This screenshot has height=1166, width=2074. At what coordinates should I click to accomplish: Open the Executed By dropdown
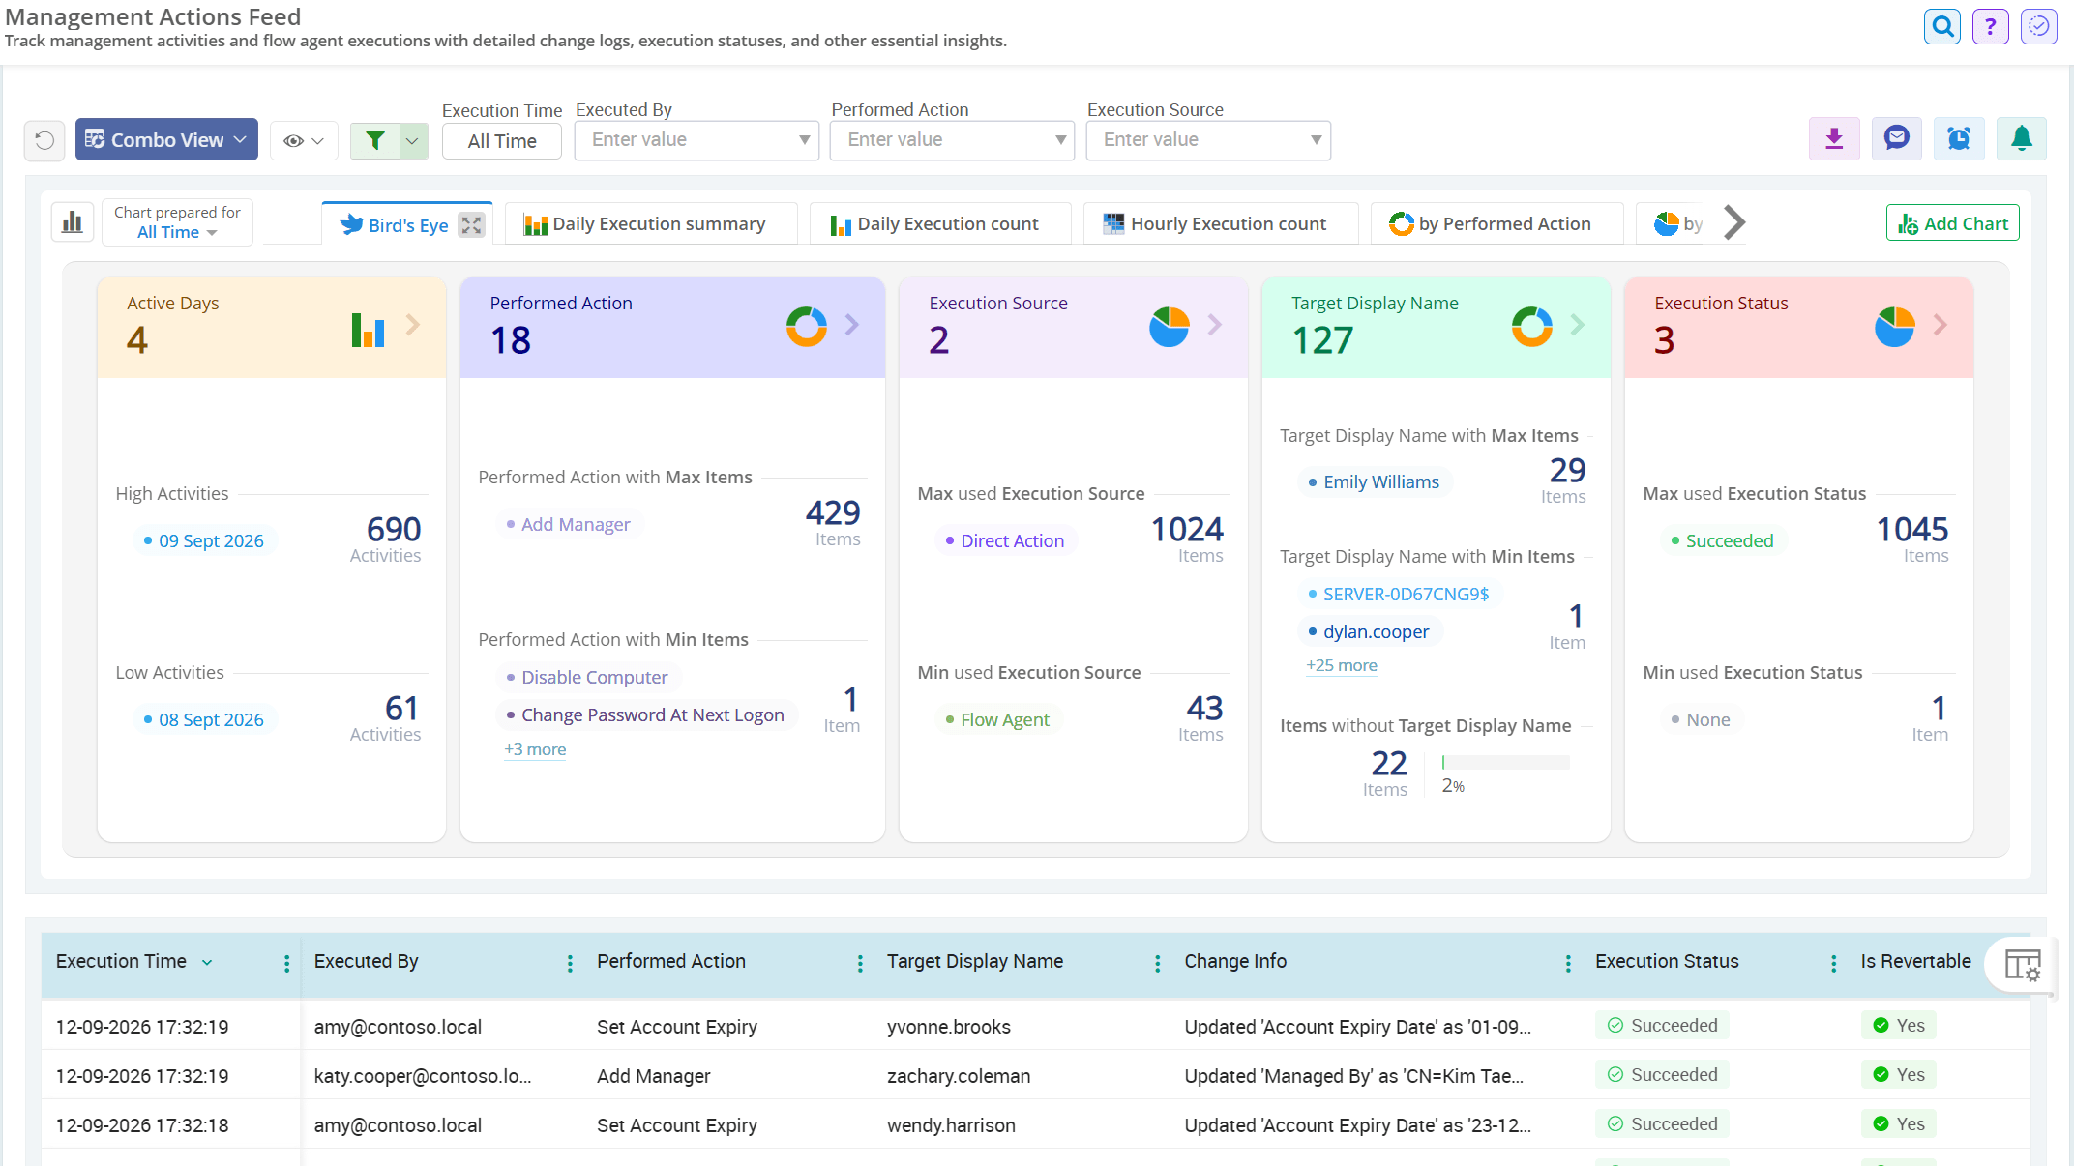tap(696, 140)
